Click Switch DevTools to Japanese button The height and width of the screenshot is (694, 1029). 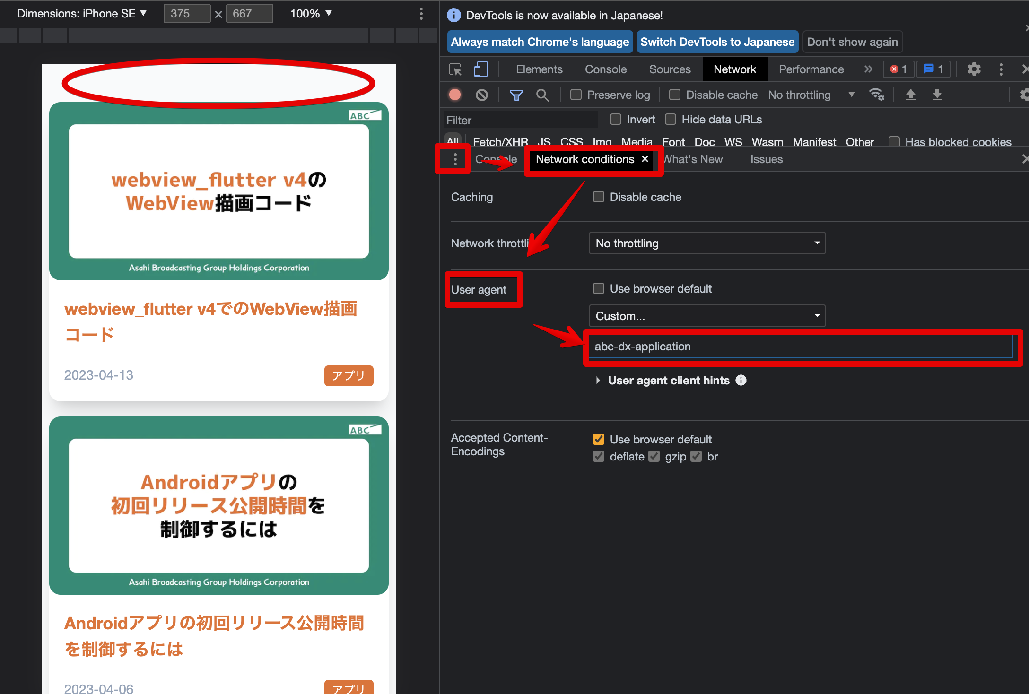[717, 42]
